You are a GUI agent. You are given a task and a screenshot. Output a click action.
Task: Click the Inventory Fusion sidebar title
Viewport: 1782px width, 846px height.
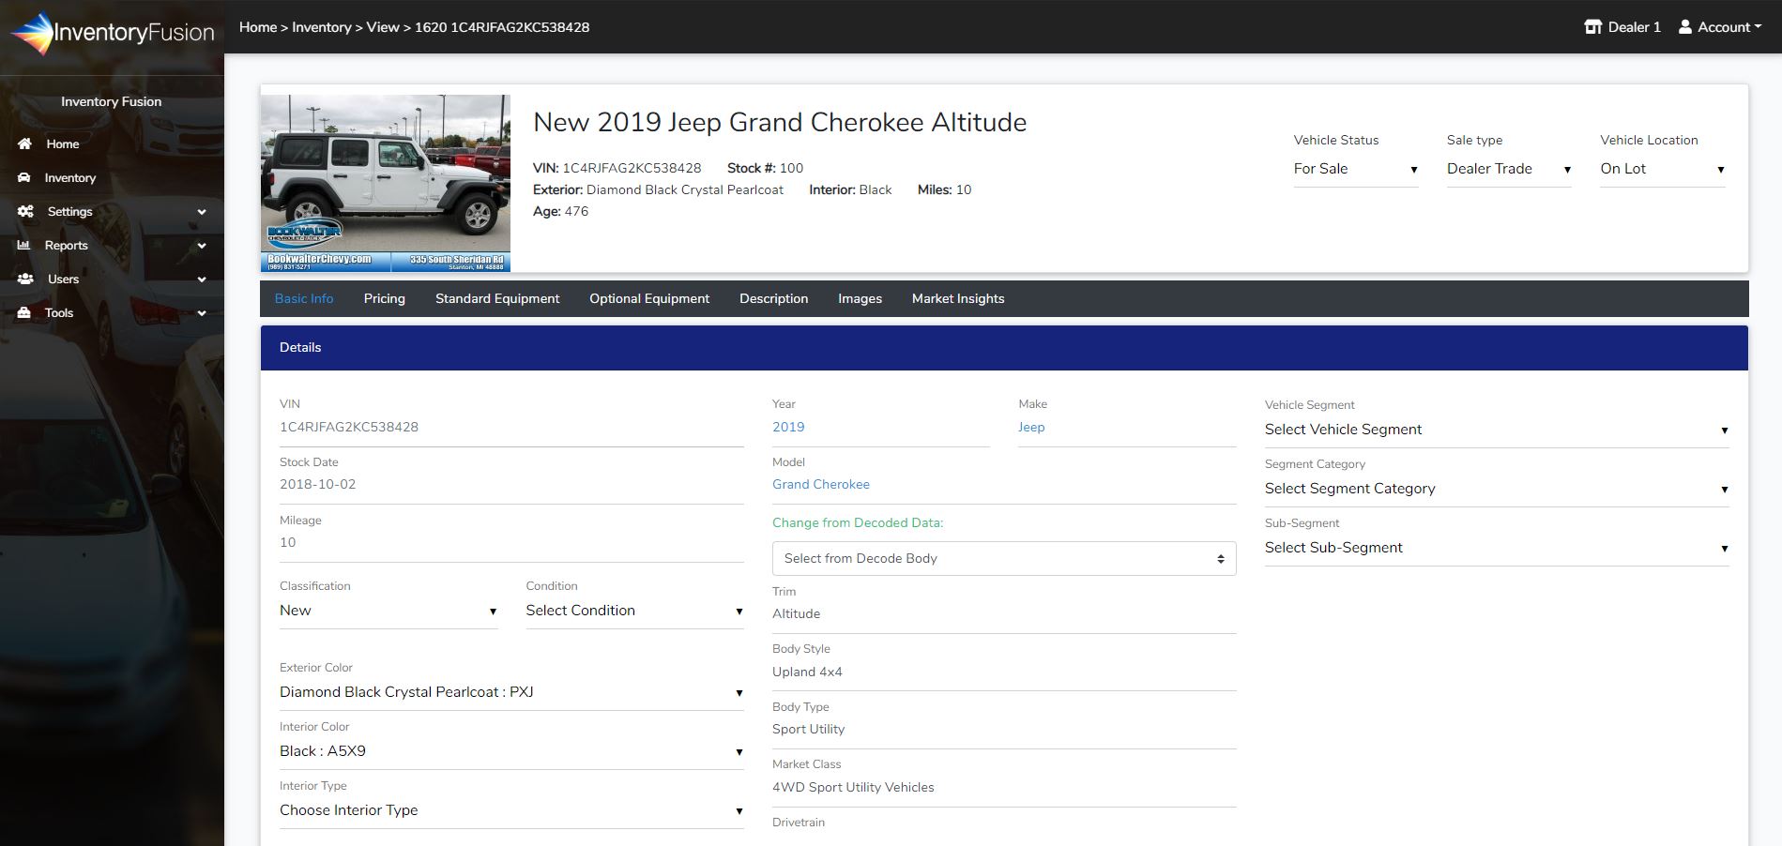112,101
